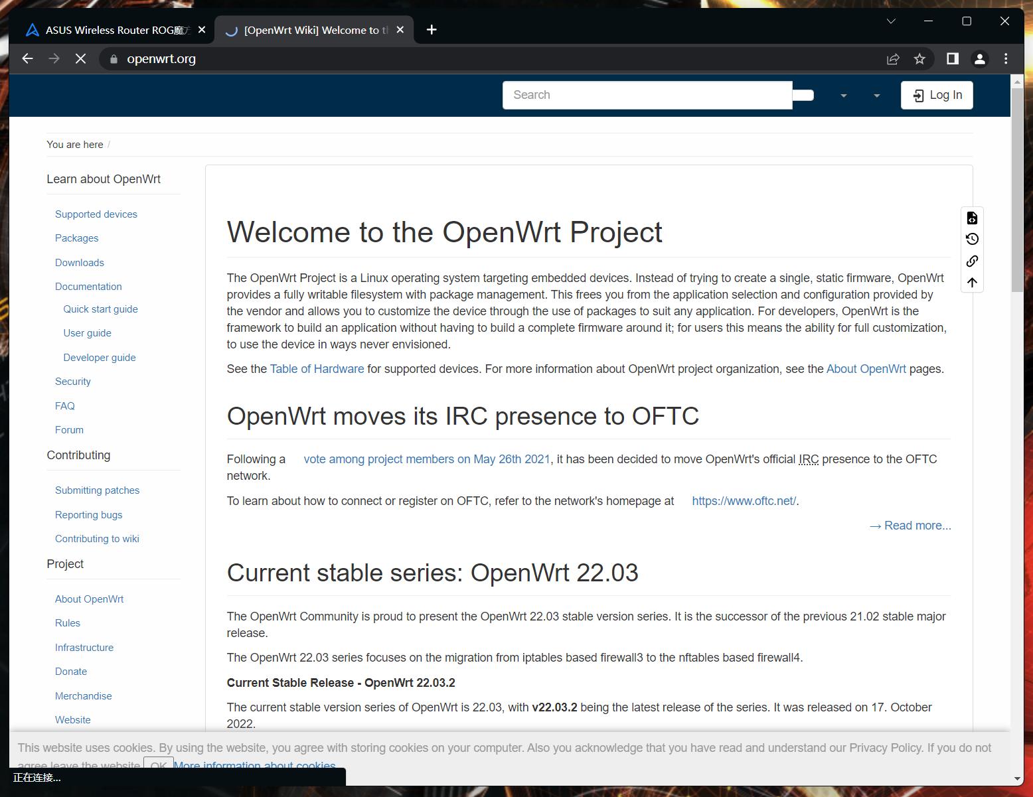The width and height of the screenshot is (1033, 797).
Task: Click the 'OpenWrt moves its IRC presence to OFTC' heading
Action: (463, 416)
